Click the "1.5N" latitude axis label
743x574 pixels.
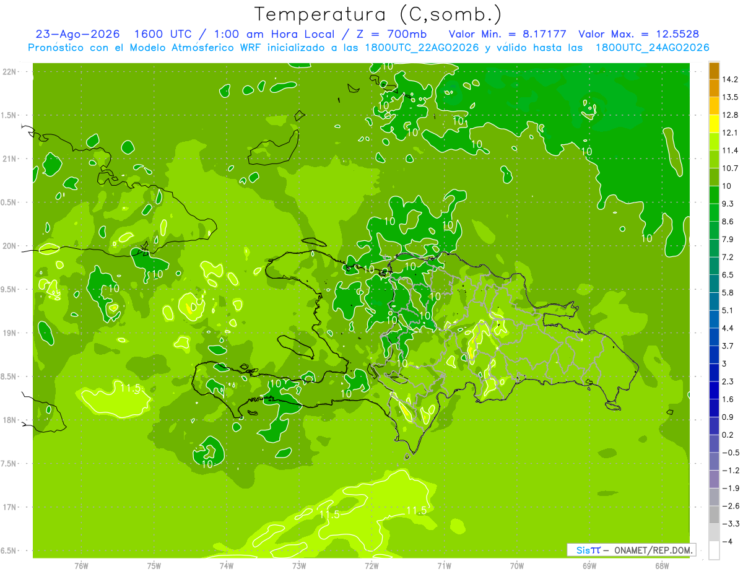(9, 115)
